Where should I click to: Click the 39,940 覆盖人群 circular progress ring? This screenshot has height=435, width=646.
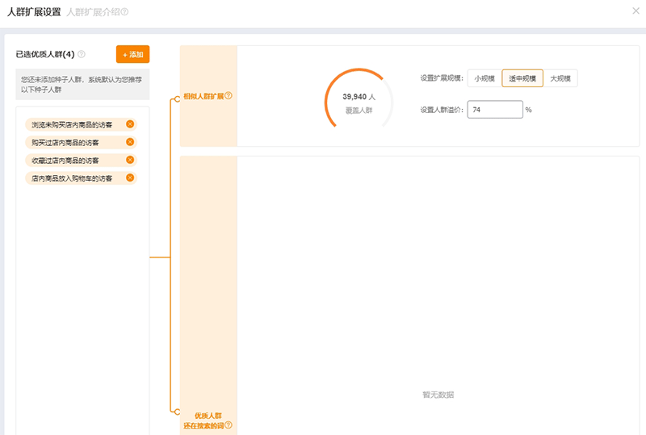coord(359,102)
